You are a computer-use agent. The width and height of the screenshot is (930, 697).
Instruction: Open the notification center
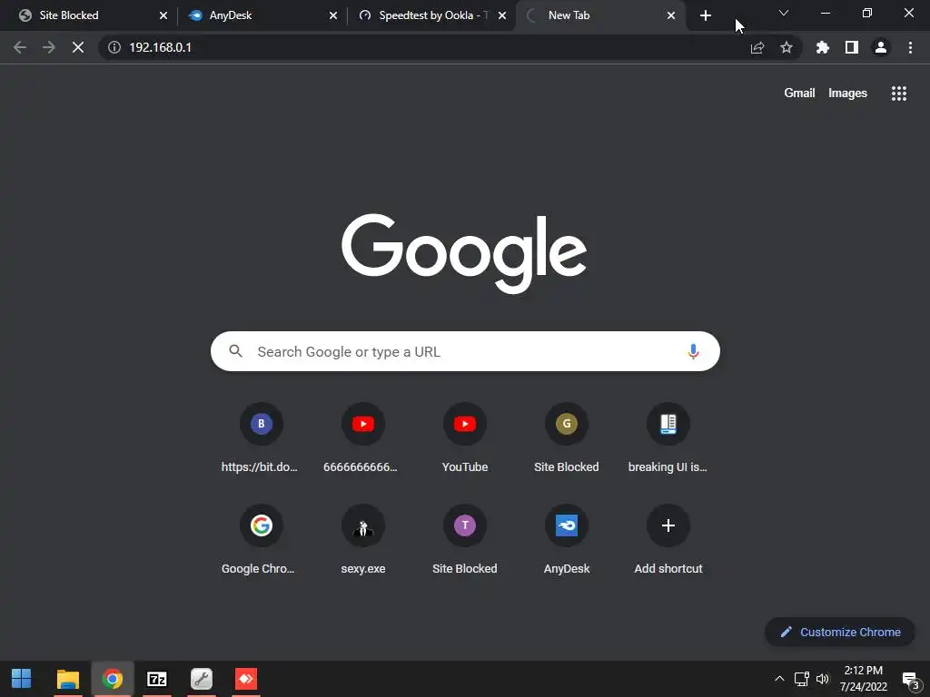tap(910, 681)
